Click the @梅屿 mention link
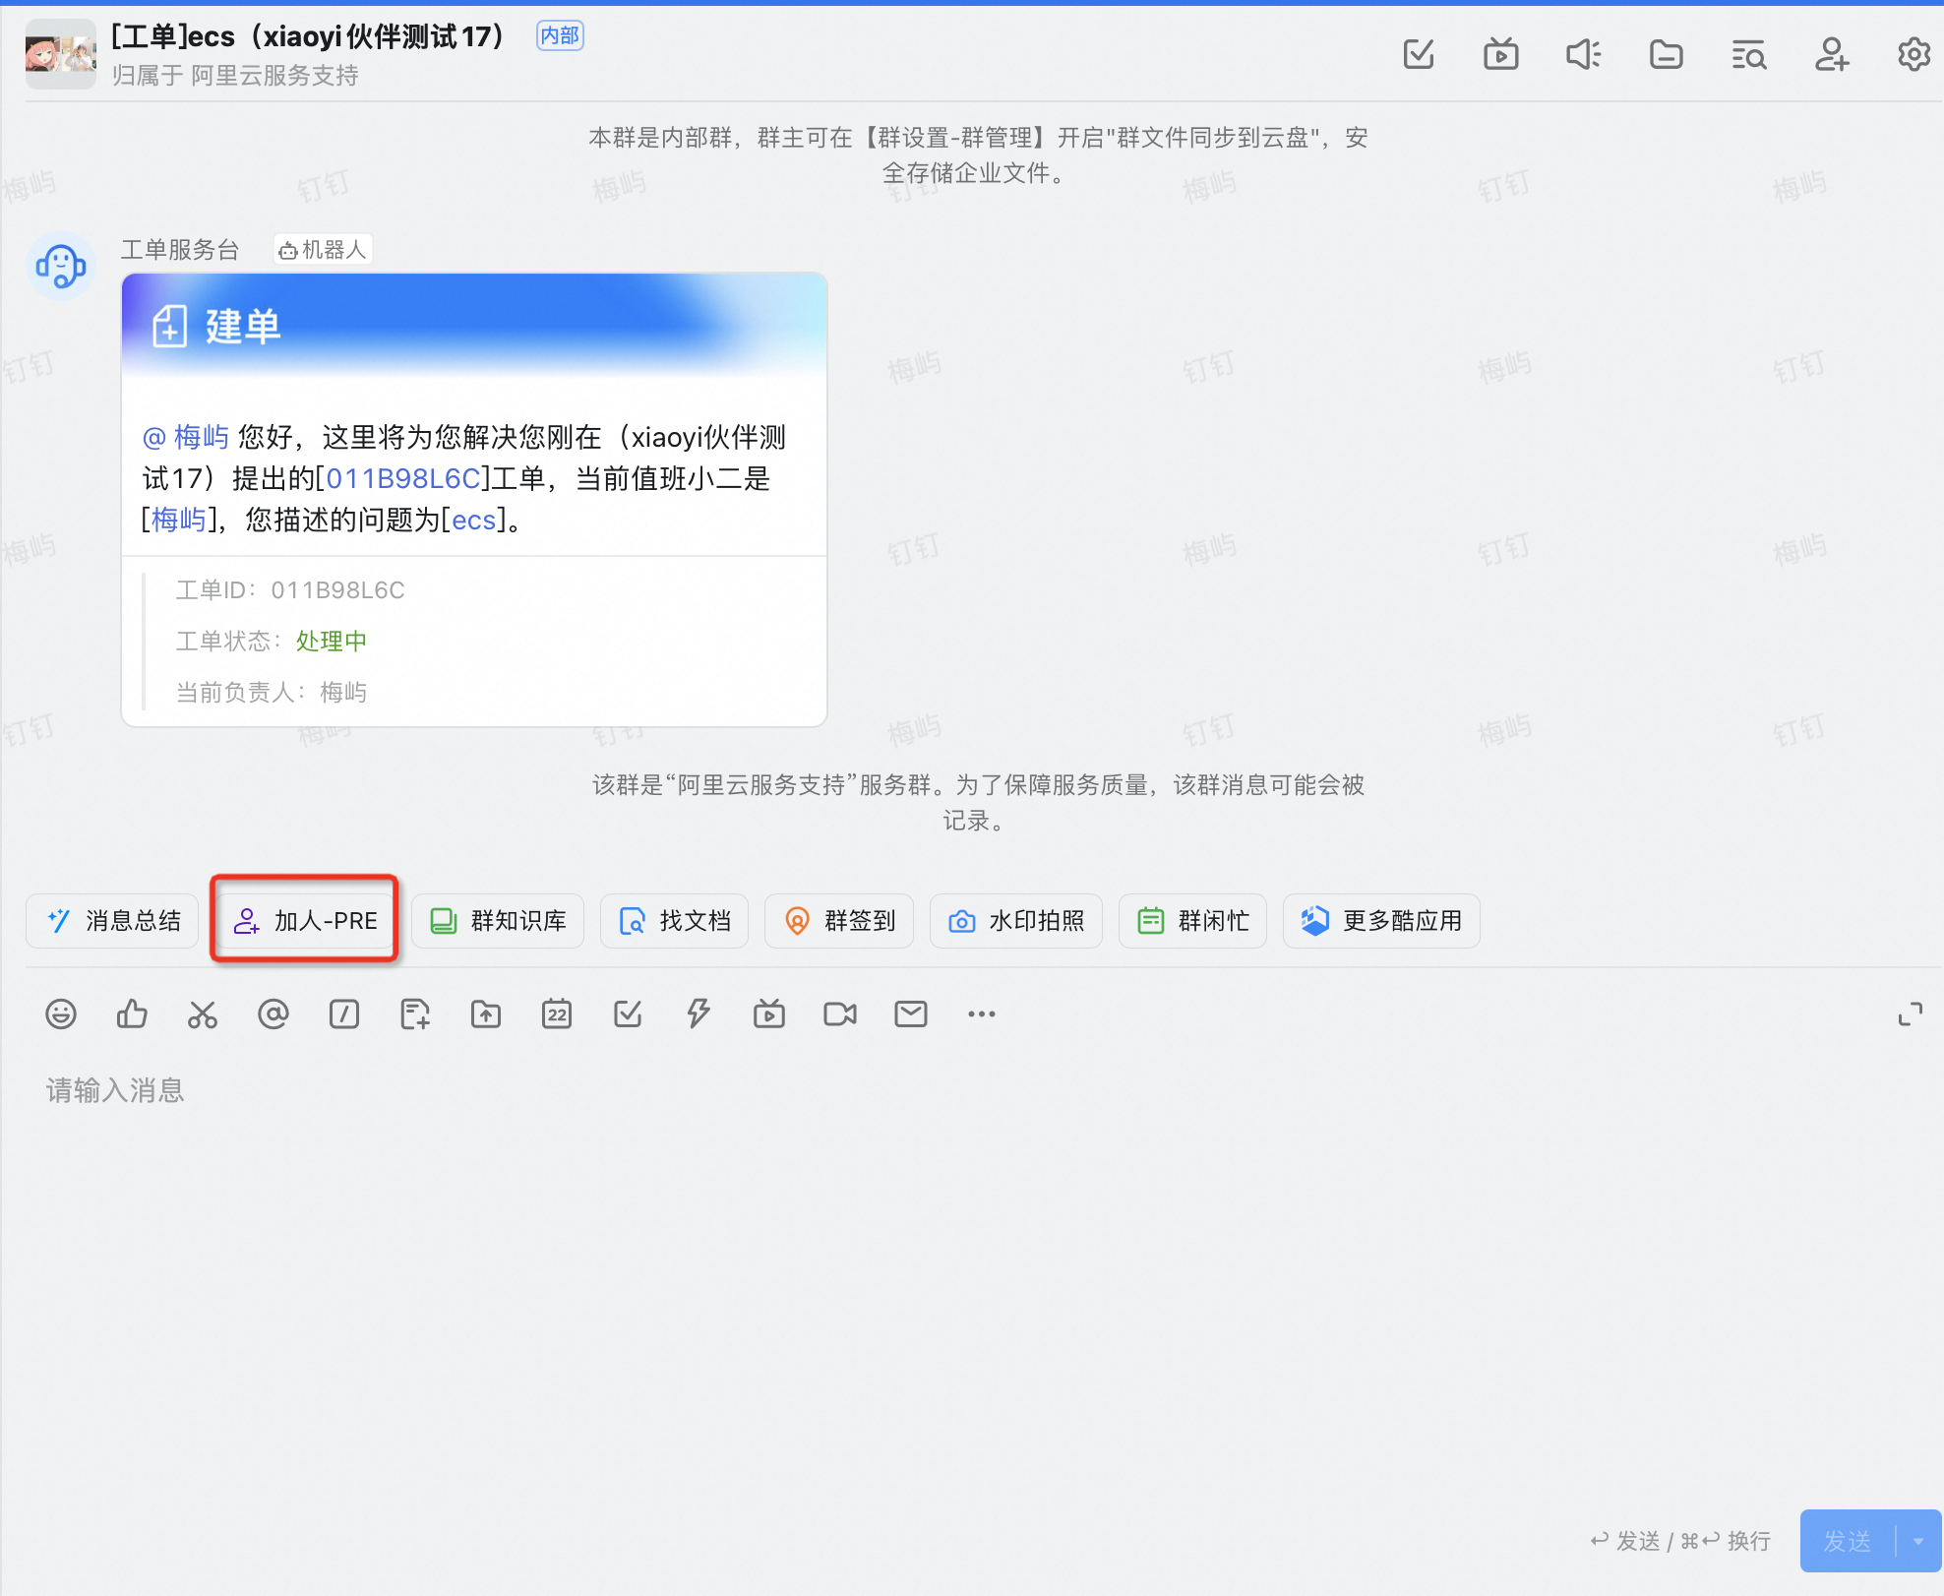1944x1596 pixels. pos(185,438)
